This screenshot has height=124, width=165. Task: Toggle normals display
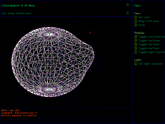(148, 44)
